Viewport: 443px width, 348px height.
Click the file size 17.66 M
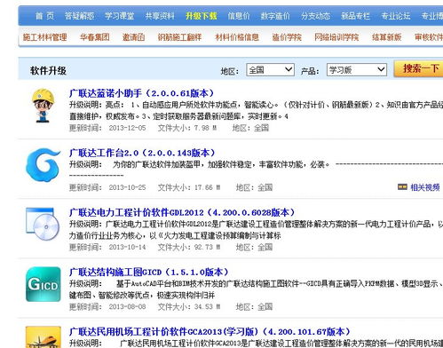pos(207,187)
